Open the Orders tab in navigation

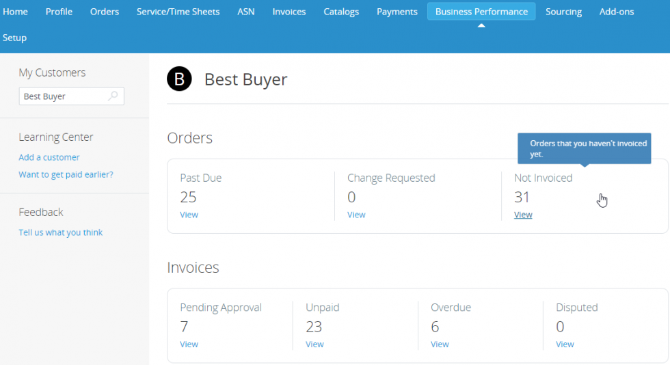pos(104,12)
